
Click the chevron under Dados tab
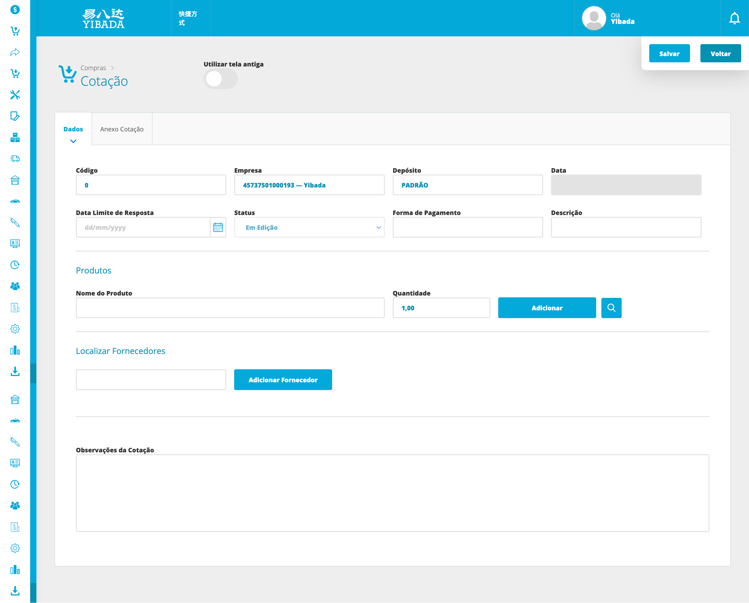pyautogui.click(x=73, y=141)
